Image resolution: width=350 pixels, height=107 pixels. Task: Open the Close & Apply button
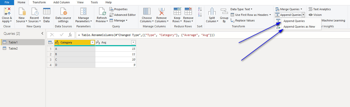click(x=7, y=15)
